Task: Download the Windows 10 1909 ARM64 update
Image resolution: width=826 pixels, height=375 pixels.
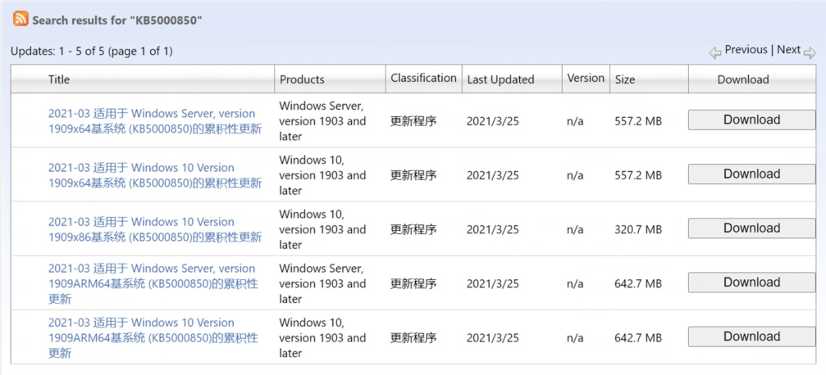Action: coord(751,337)
